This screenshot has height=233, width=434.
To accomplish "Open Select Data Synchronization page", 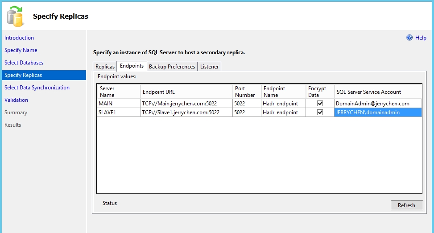I will [37, 88].
